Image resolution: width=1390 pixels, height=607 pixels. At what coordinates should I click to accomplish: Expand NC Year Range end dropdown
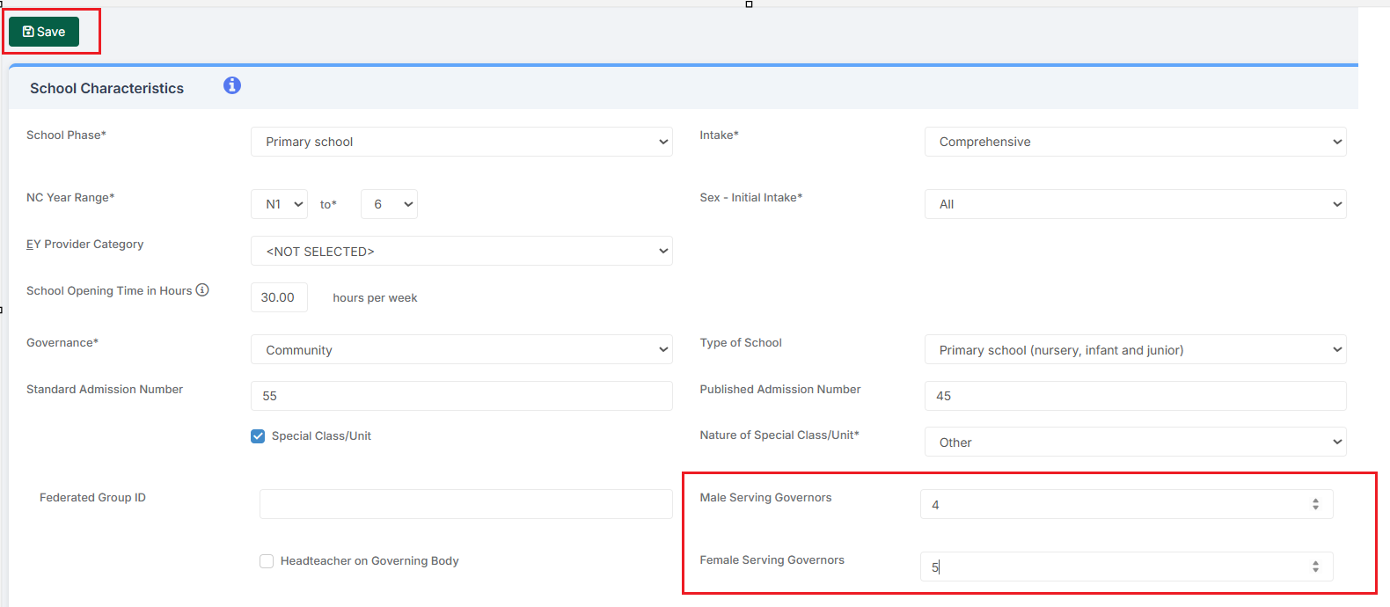pos(389,204)
